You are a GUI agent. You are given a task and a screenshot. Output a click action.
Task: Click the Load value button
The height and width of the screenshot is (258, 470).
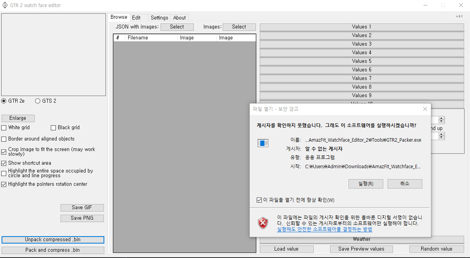(x=286, y=249)
